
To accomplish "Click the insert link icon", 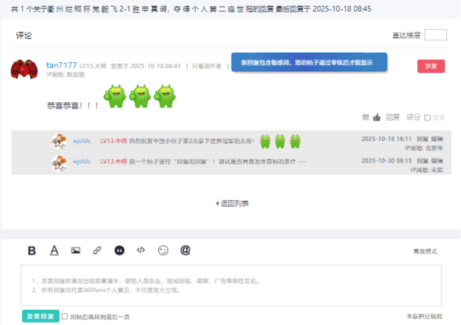I will pyautogui.click(x=97, y=250).
